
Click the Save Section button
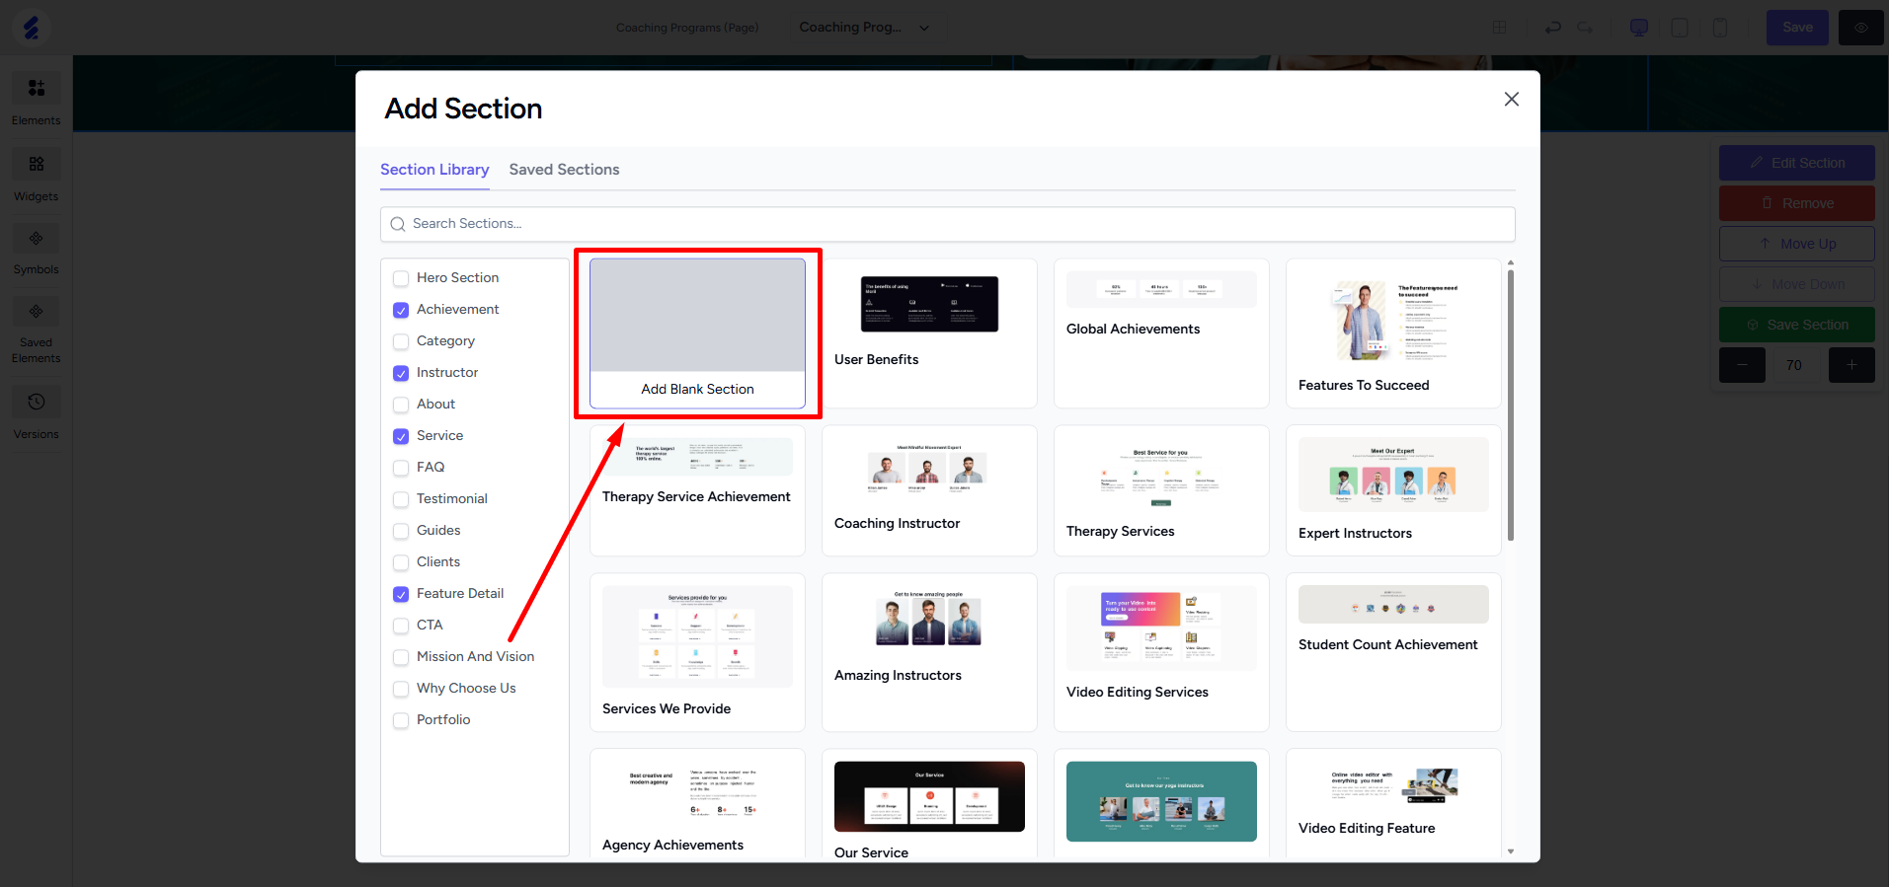click(1797, 325)
